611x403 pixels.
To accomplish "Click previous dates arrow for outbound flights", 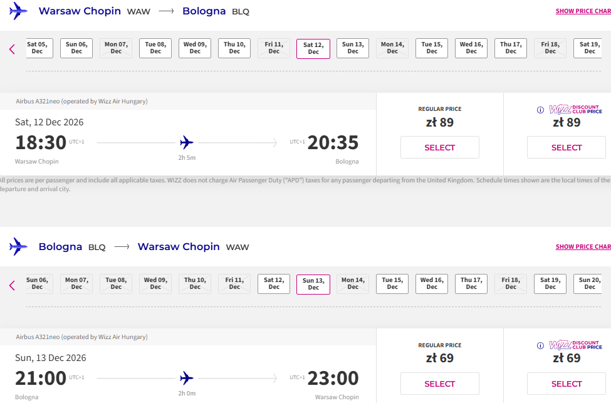I will 12,49.
